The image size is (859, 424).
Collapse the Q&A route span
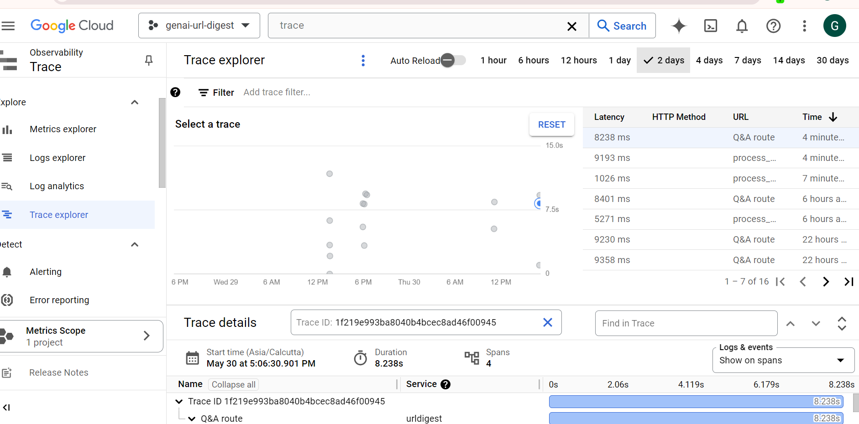192,419
